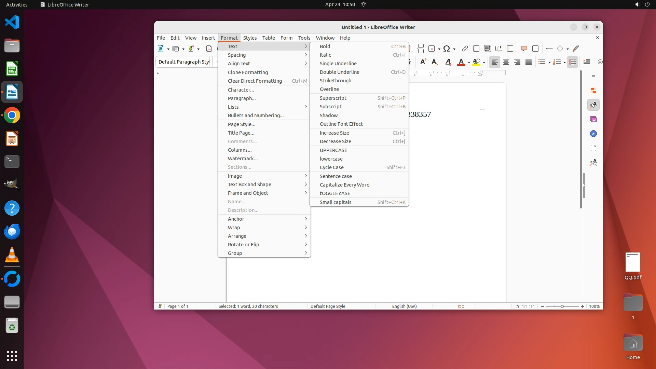Toggle justified paragraph alignment

pos(529,62)
